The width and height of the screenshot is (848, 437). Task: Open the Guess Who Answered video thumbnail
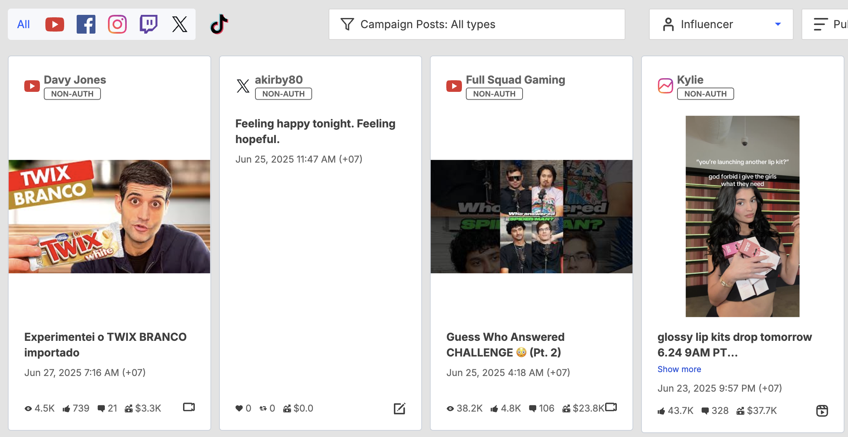click(x=532, y=217)
